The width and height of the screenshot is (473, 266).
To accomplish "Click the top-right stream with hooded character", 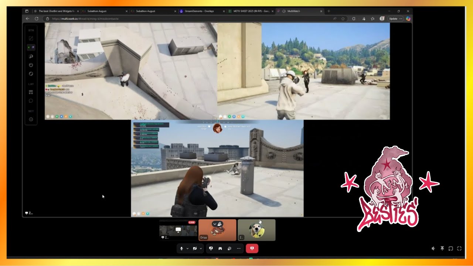I will coord(303,71).
